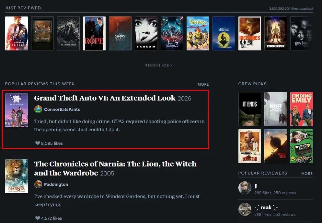Read the GTA review text about crime
This screenshot has width=322, height=223.
[x=119, y=125]
